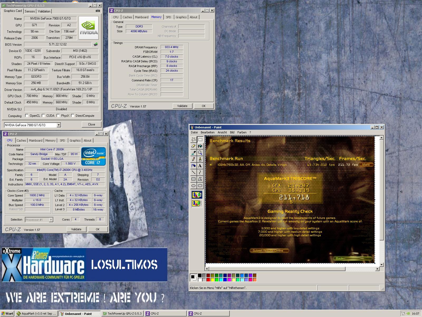
Task: Choose the straight Line tool in Paint
Action: pos(194,173)
